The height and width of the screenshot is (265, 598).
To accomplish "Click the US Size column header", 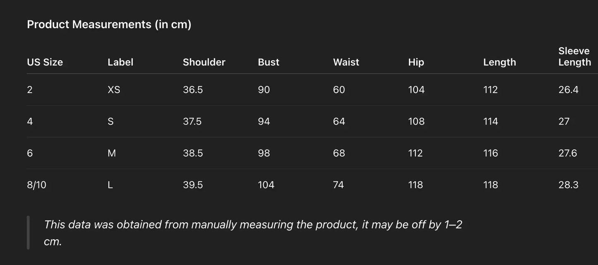I will 45,62.
